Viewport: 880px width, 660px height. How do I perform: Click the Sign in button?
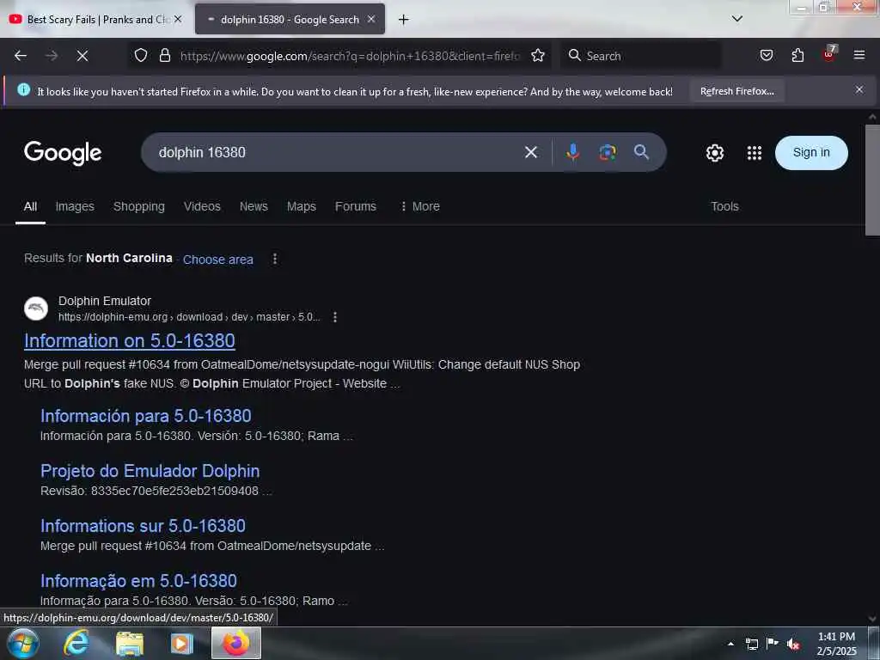811,153
